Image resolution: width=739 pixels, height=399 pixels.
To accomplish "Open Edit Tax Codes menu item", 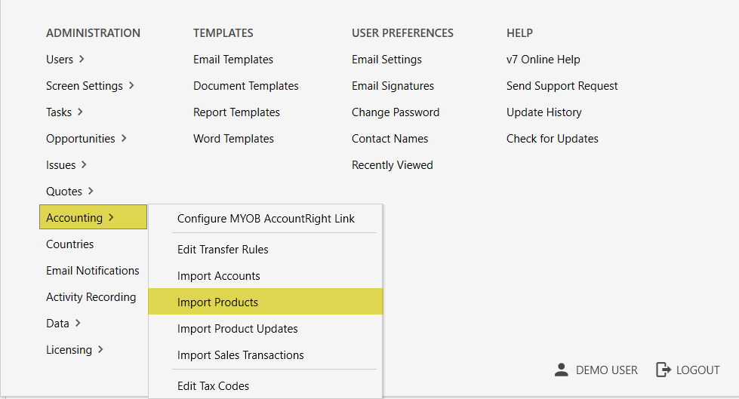I will (213, 386).
